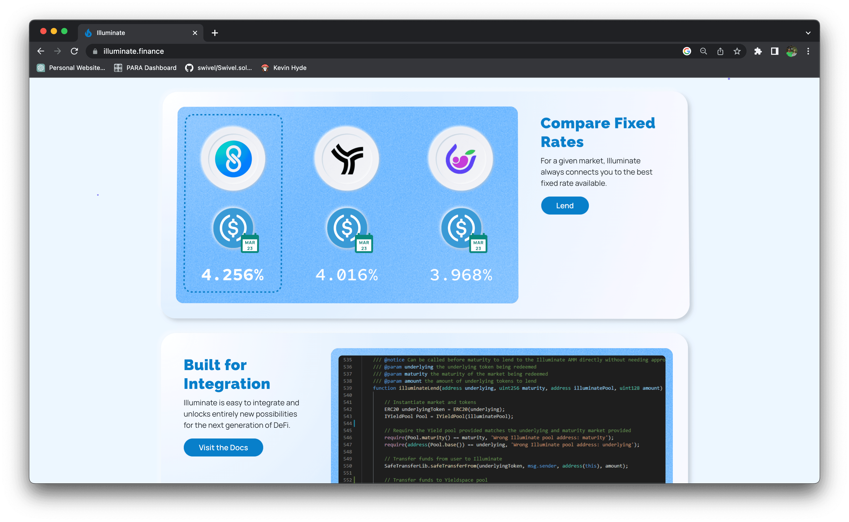Screen dimensions: 849x522
Task: Open a new tab with plus button
Action: point(215,33)
